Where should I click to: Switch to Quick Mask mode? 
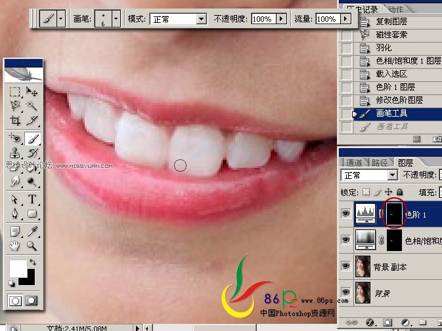pyautogui.click(x=32, y=301)
